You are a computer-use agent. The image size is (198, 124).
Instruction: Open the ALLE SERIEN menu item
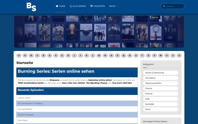click(x=78, y=6)
